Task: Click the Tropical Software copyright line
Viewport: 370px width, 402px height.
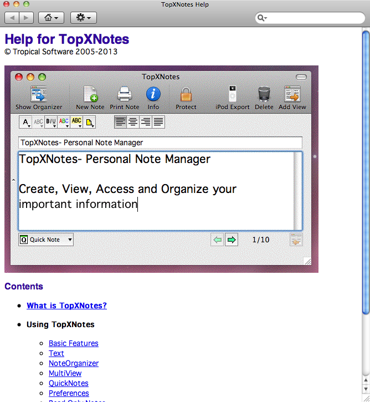Action: (61, 52)
